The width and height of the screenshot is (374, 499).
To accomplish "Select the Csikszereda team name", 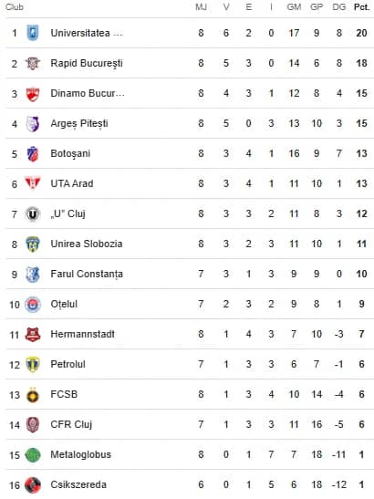I will click(x=78, y=484).
